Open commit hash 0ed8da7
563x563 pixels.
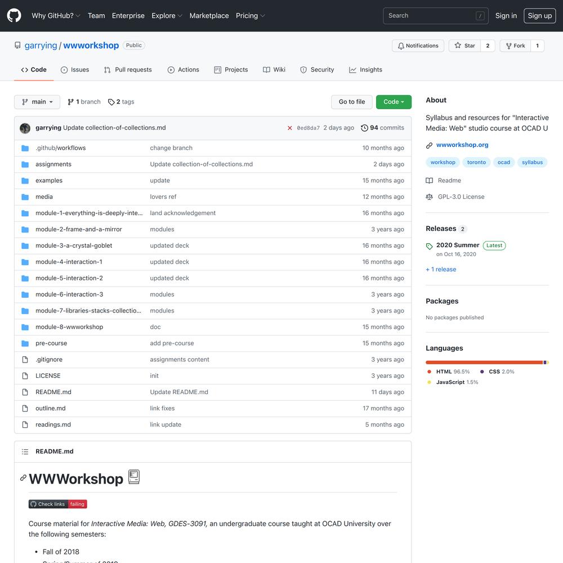pos(308,128)
